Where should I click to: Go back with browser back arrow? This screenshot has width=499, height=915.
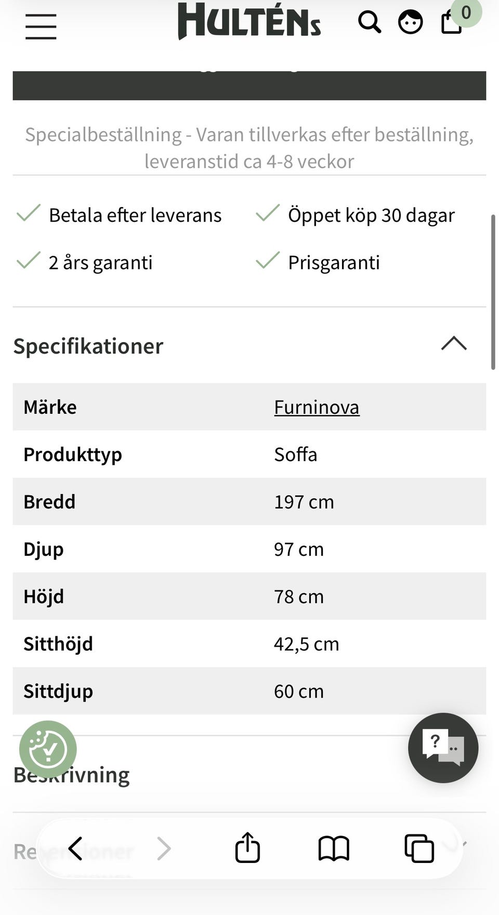click(76, 848)
